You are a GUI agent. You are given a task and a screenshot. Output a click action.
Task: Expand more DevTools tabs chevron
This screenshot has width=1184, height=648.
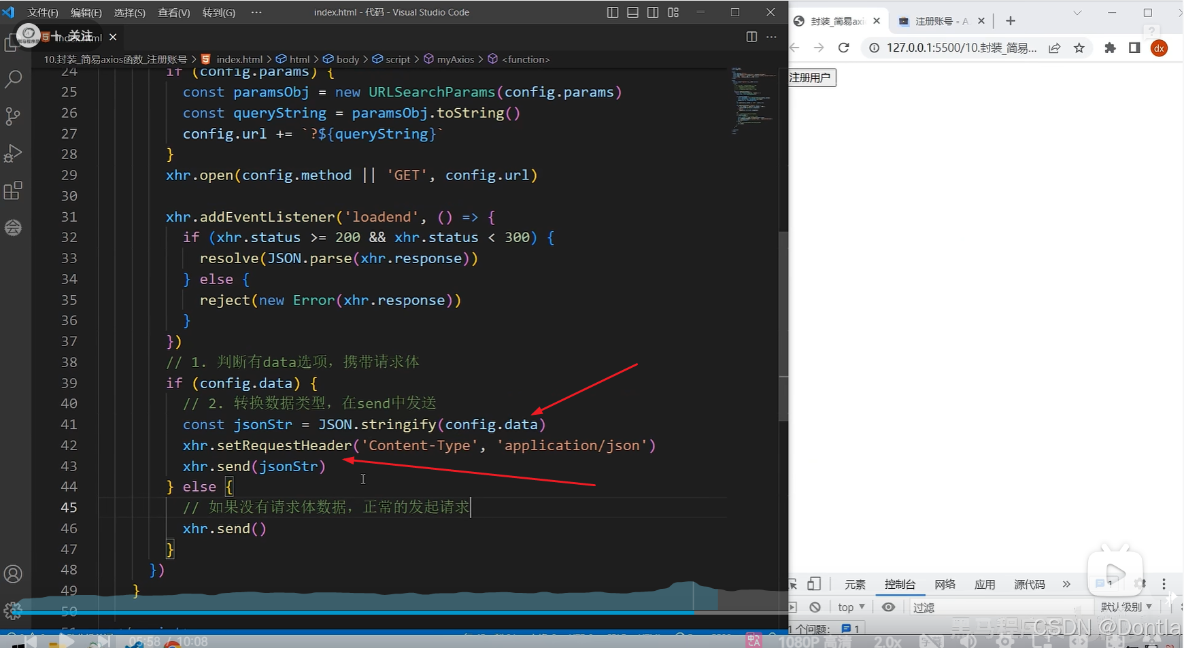1066,585
